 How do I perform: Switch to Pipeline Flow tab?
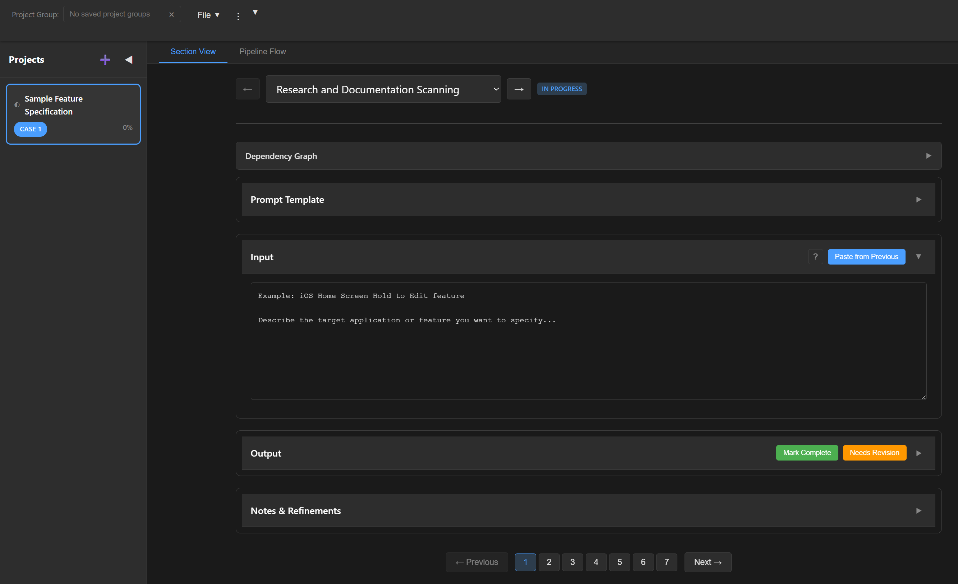pyautogui.click(x=262, y=51)
